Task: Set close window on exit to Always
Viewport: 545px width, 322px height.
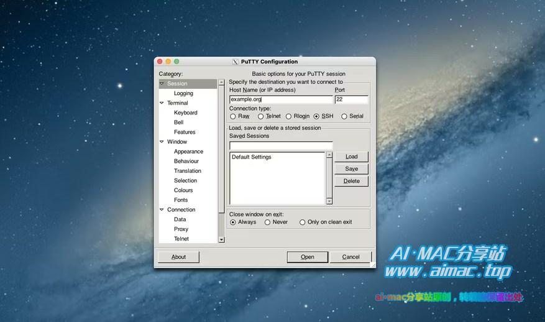Action: tap(233, 222)
